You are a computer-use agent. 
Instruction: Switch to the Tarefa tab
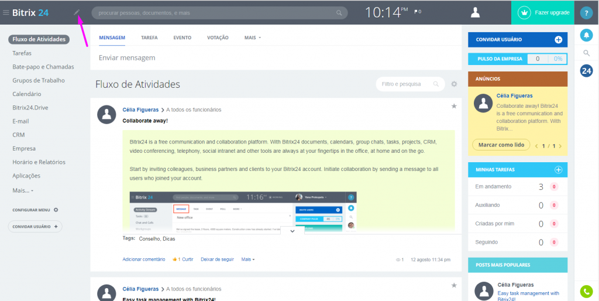click(x=149, y=37)
